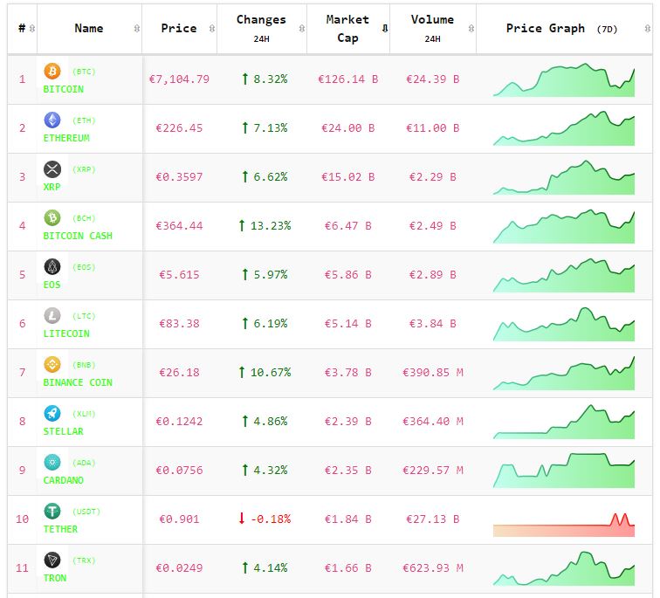This screenshot has width=660, height=598.
Task: Sort table by Name column header
Action: tap(89, 28)
